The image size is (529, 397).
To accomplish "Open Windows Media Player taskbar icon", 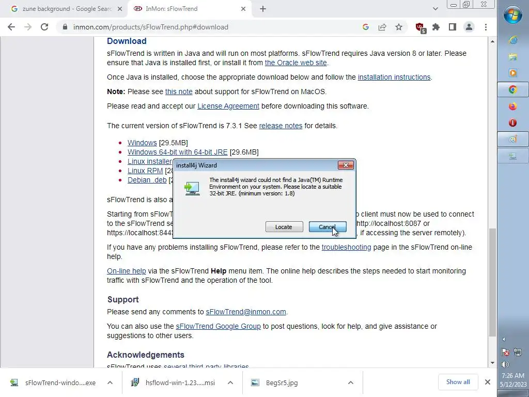I will point(513,73).
